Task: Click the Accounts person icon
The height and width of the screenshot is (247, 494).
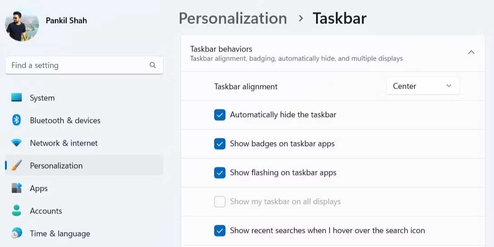Action: tap(17, 211)
